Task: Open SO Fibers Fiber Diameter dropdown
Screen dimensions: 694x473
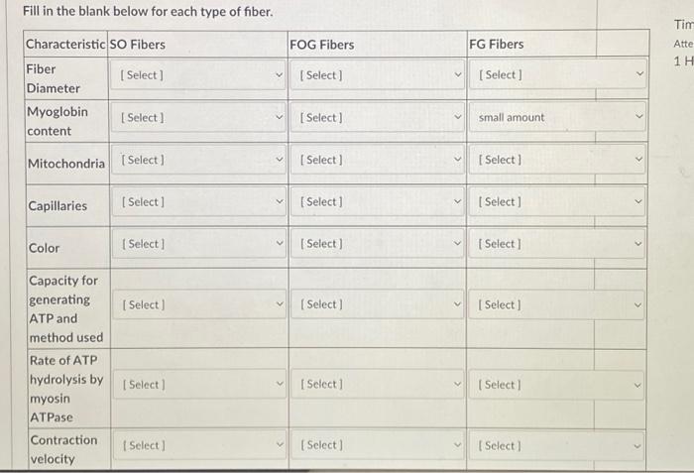Action: tap(198, 74)
